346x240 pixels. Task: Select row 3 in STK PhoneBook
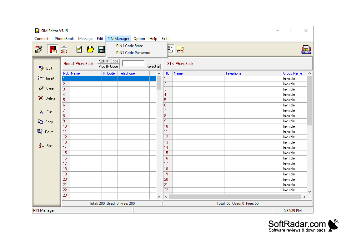coord(235,89)
